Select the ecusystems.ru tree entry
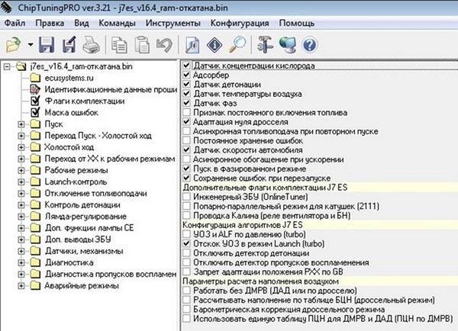 73,77
